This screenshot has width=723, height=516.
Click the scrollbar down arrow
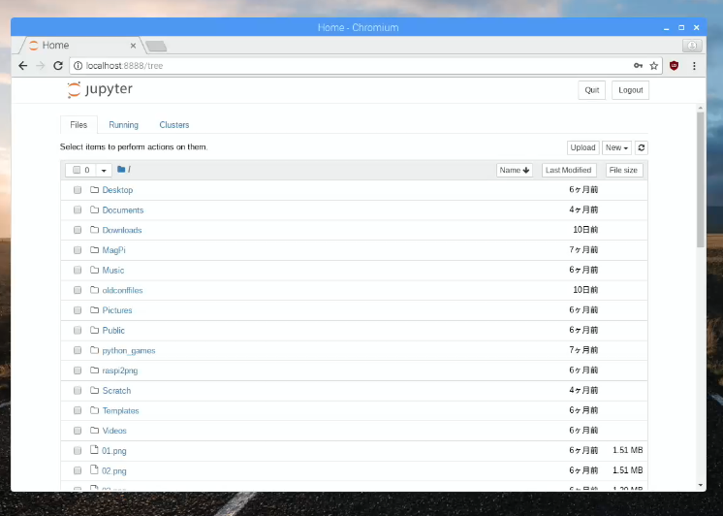(701, 485)
